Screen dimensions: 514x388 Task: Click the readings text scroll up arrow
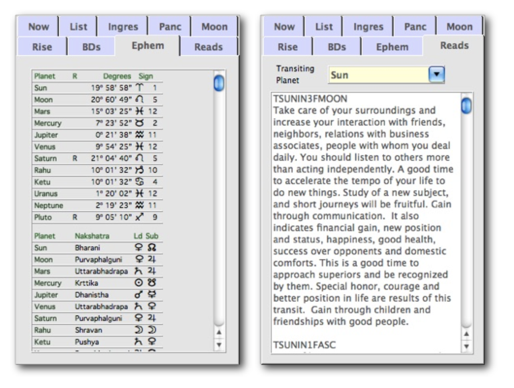tap(466, 334)
